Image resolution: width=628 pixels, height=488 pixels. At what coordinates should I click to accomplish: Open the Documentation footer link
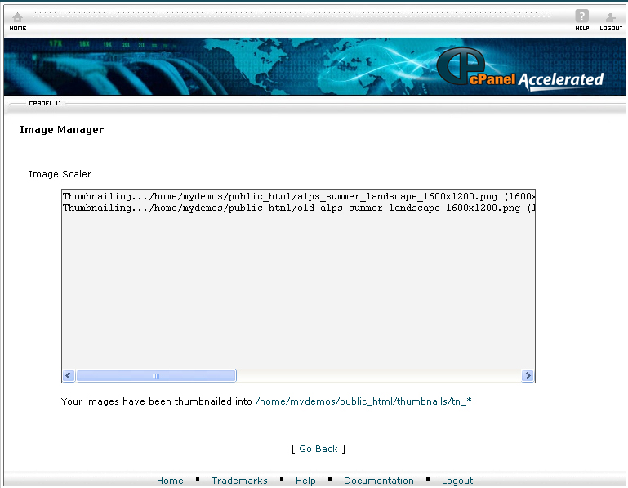(378, 481)
